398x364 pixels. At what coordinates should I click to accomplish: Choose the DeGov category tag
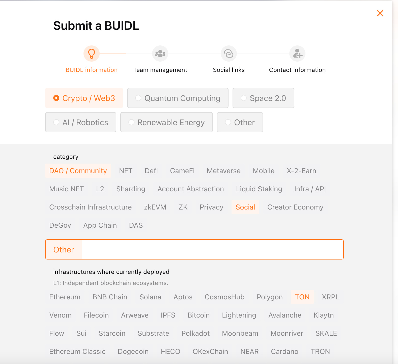pos(60,225)
